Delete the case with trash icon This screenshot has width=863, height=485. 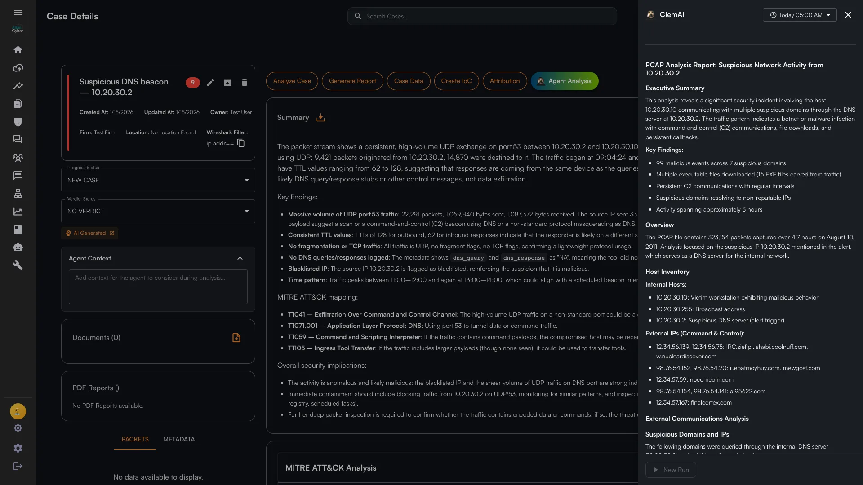coord(245,83)
